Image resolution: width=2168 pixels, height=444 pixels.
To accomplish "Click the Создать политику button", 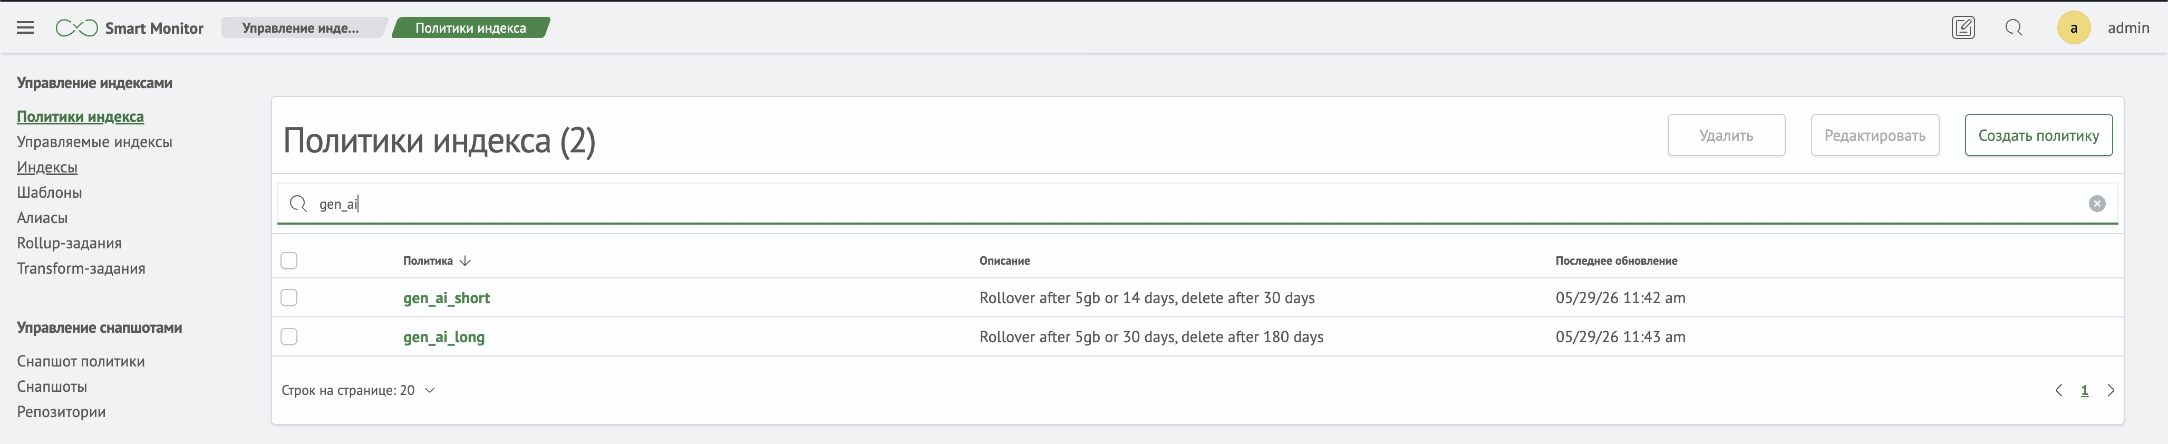I will point(2038,135).
